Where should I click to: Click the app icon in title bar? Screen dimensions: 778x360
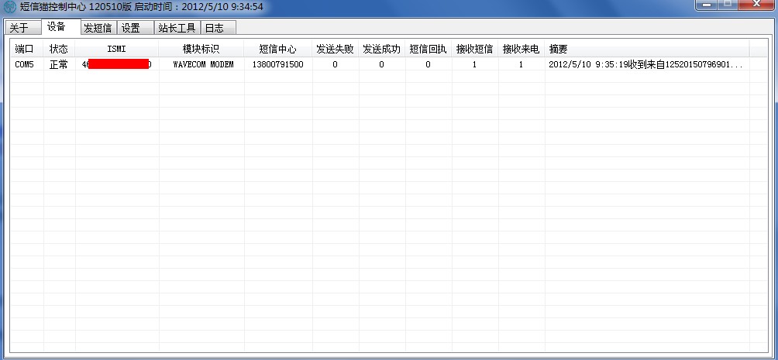coord(9,7)
